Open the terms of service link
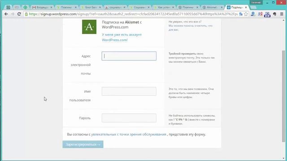287x161 pixels. point(129,134)
